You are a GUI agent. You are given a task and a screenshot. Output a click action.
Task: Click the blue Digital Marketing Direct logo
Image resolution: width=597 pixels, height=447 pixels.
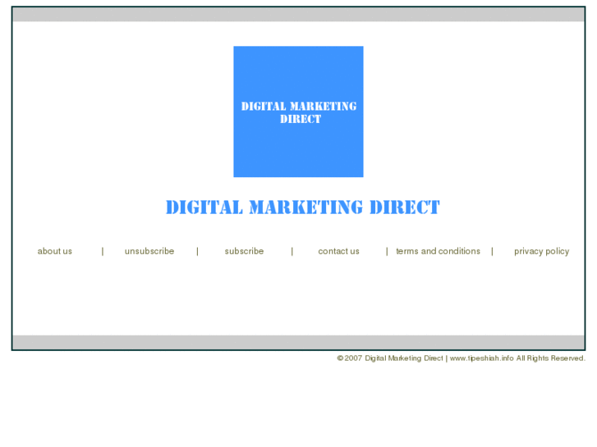299,112
